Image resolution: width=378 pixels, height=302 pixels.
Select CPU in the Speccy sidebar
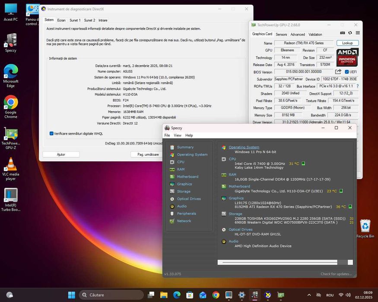pos(181,162)
